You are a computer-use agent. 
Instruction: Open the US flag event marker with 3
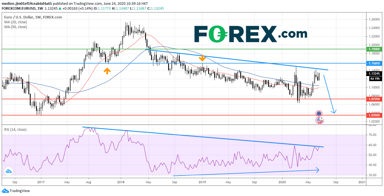pyautogui.click(x=319, y=120)
